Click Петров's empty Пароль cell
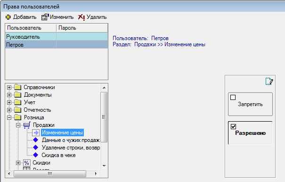This screenshot has height=182, width=285. tap(82, 45)
